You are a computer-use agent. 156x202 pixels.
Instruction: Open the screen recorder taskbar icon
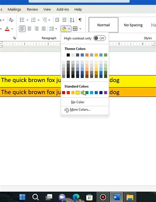pos(103,197)
